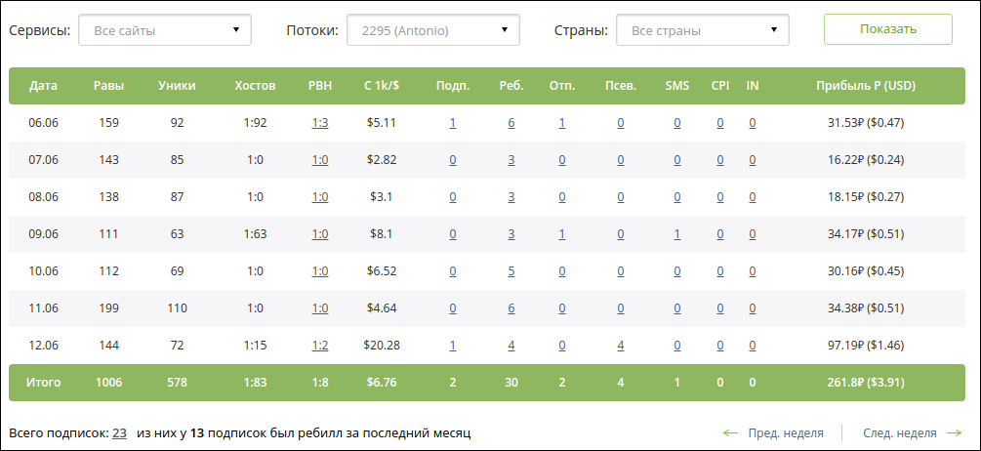This screenshot has height=451, width=981.
Task: Open the Реб. value 3 for 07.06
Action: (x=511, y=160)
